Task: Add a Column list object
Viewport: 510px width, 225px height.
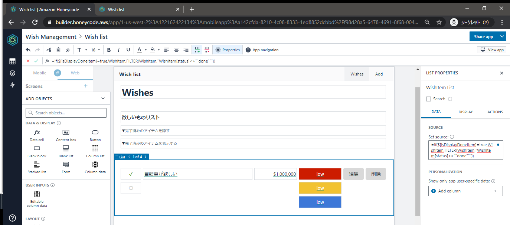Action: coord(95,151)
